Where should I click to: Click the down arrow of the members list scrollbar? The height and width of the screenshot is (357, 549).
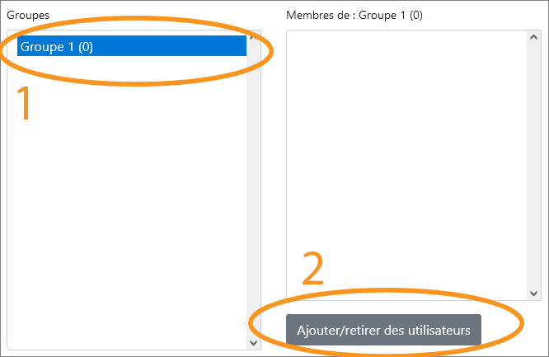click(533, 294)
